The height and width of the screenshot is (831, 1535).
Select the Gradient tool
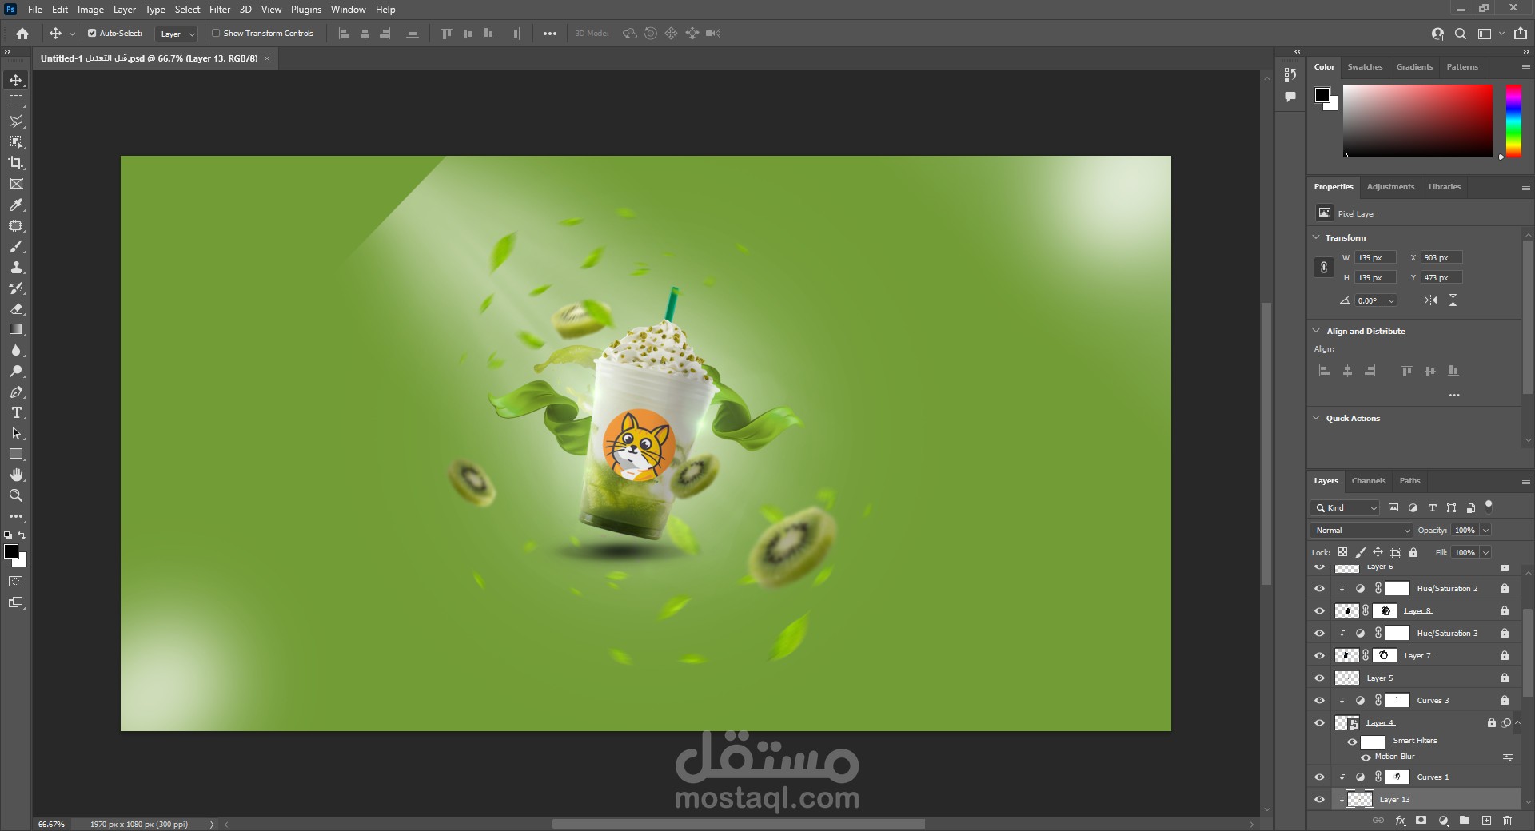pyautogui.click(x=16, y=330)
